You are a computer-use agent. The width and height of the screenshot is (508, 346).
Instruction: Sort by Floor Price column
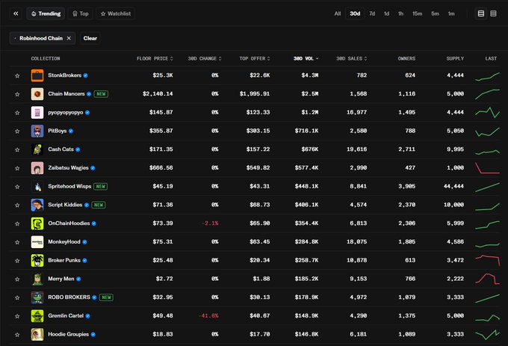coord(155,58)
